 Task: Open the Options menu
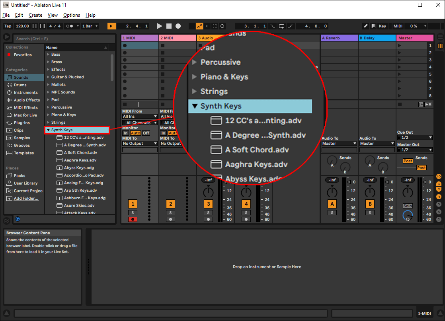click(x=71, y=15)
